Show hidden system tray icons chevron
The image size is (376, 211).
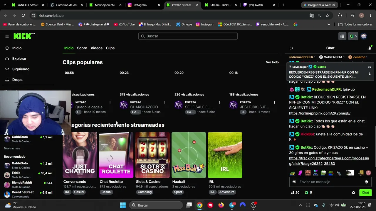pos(300,205)
